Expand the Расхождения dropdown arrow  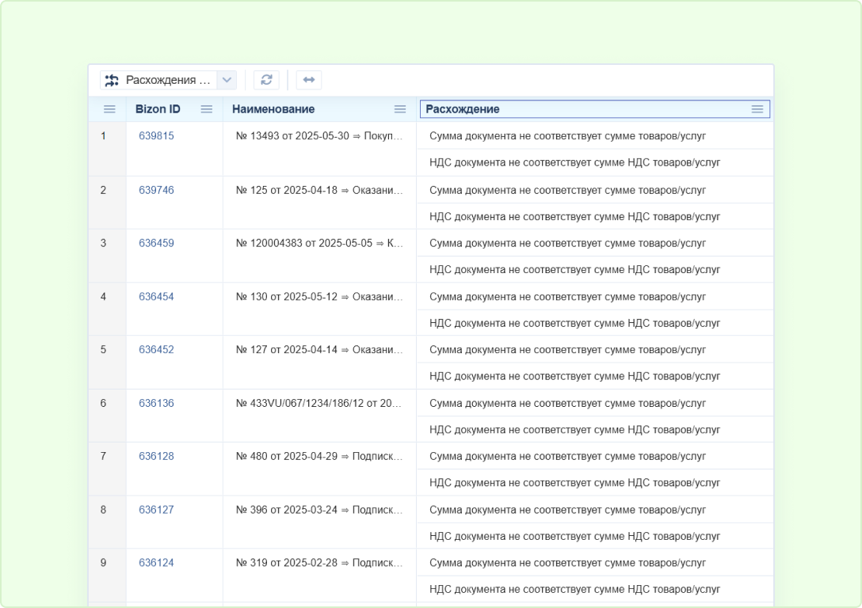(227, 80)
